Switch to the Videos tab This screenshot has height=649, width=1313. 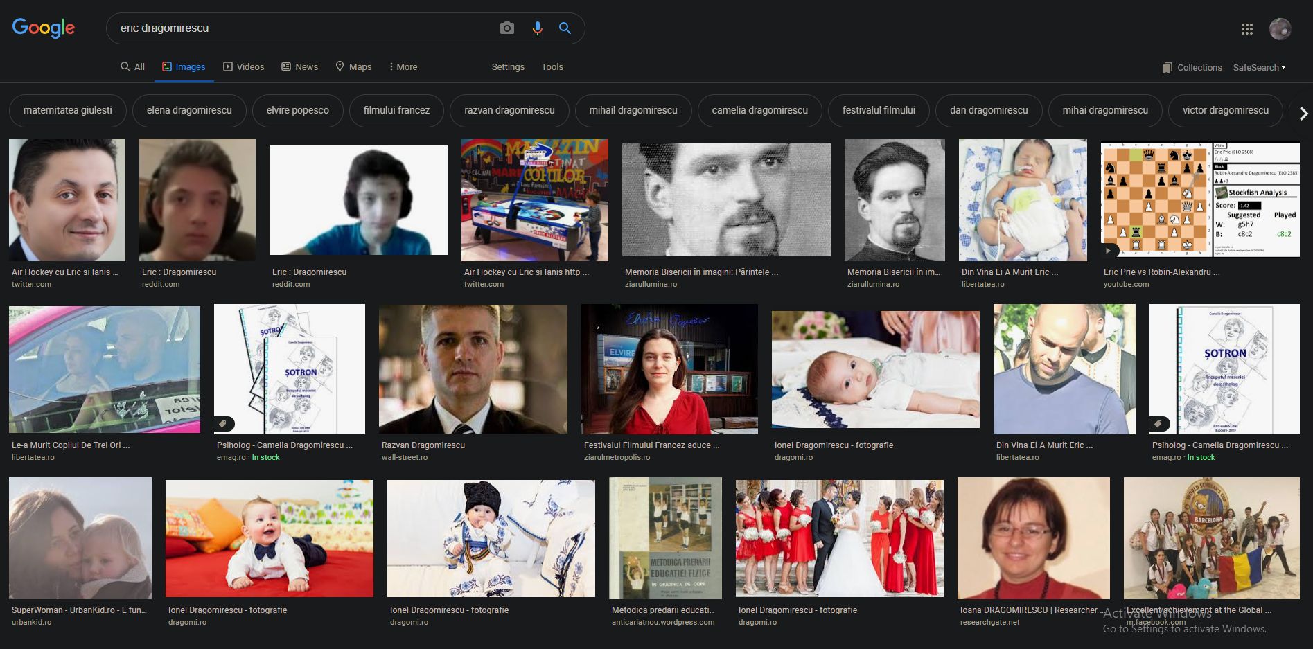[x=243, y=67]
